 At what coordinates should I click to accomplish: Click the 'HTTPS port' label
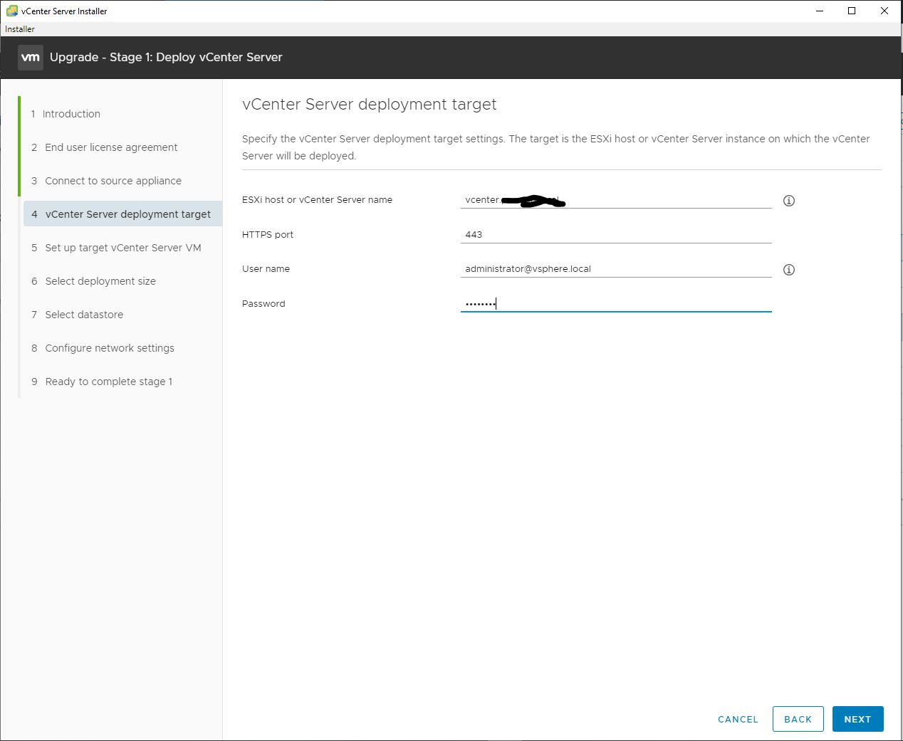click(x=268, y=234)
